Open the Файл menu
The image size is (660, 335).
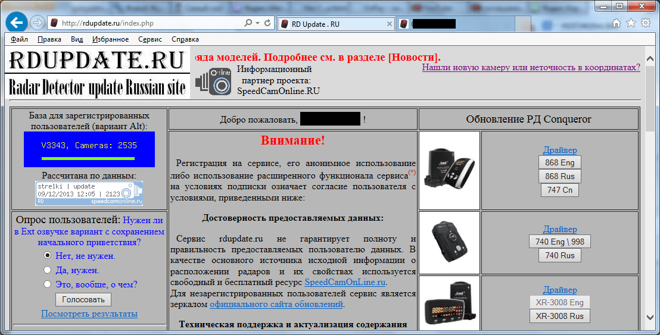(20, 39)
